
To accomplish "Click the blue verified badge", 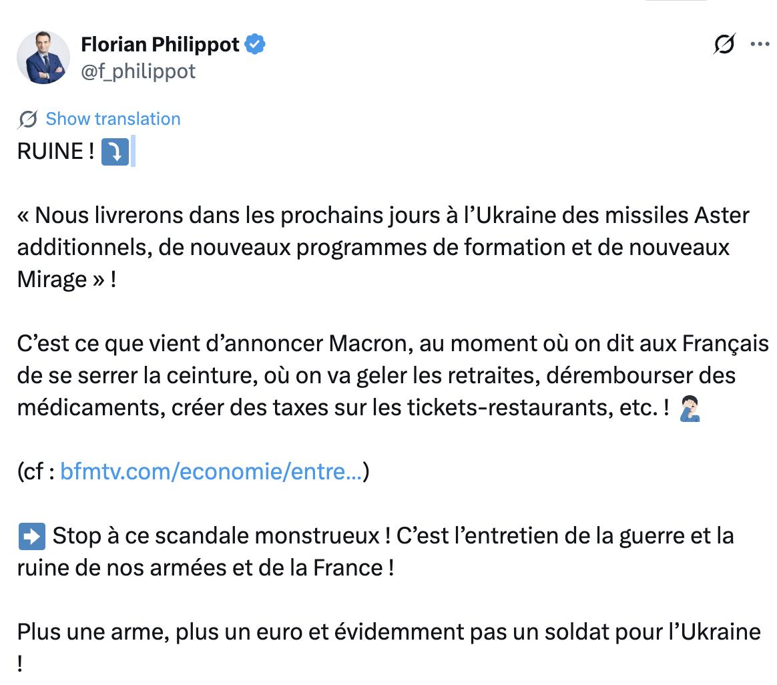I will coord(255,44).
